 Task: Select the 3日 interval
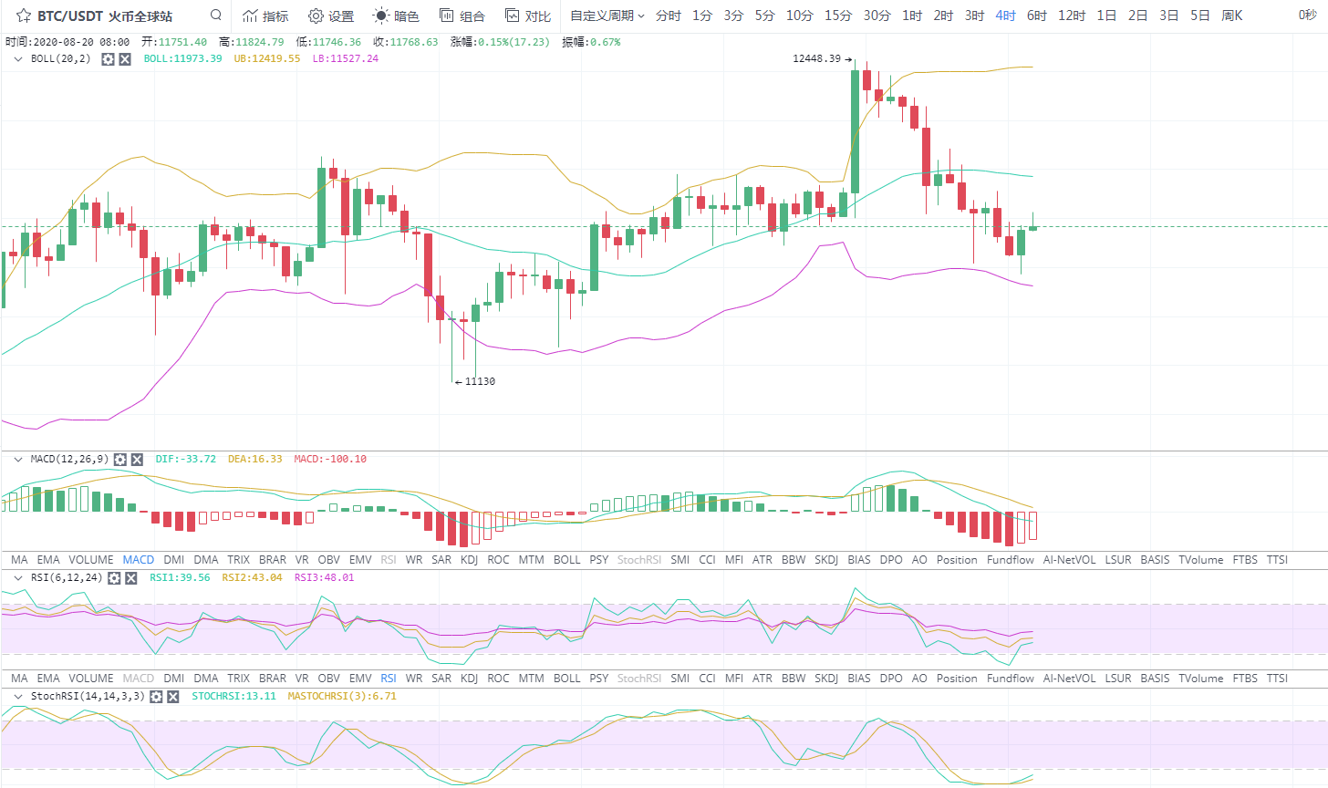point(1168,16)
